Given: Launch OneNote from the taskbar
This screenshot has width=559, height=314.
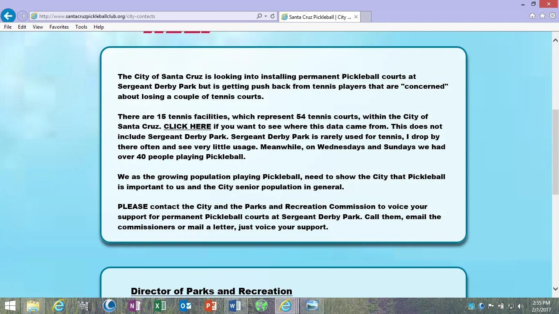Looking at the screenshot, I should [x=134, y=306].
